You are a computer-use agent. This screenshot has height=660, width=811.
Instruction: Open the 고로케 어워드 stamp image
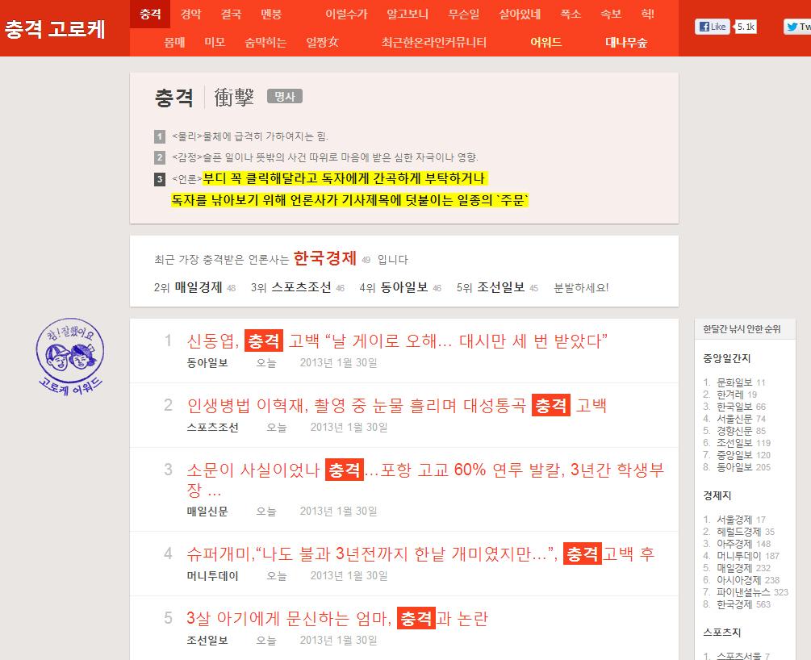(x=70, y=357)
